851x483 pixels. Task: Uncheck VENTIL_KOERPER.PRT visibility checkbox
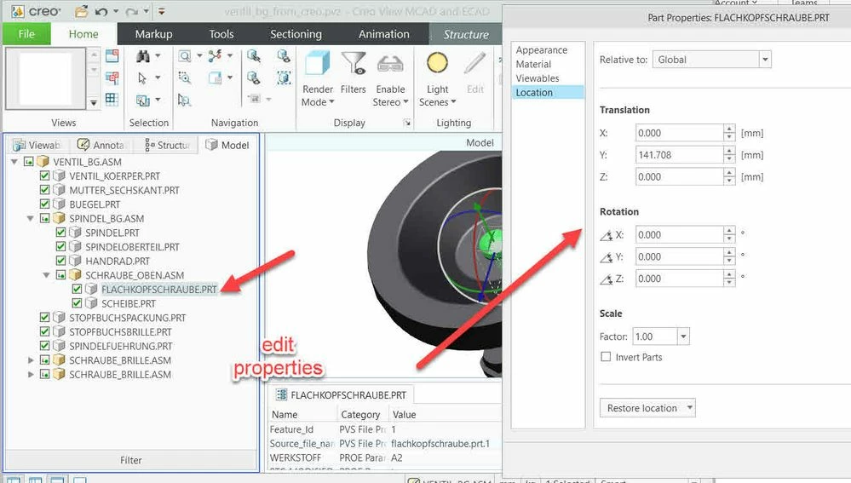(45, 175)
